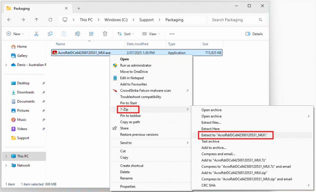Choose Run as administrator from context menu
The width and height of the screenshot is (316, 192).
[135, 65]
